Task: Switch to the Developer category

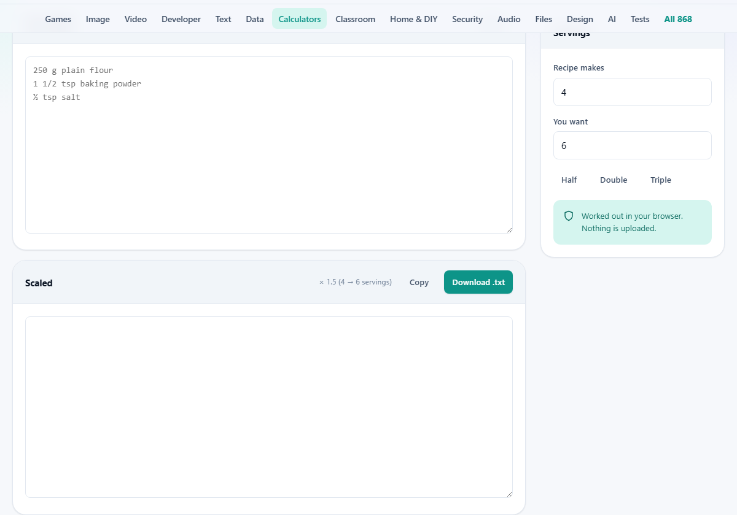Action: 181,19
